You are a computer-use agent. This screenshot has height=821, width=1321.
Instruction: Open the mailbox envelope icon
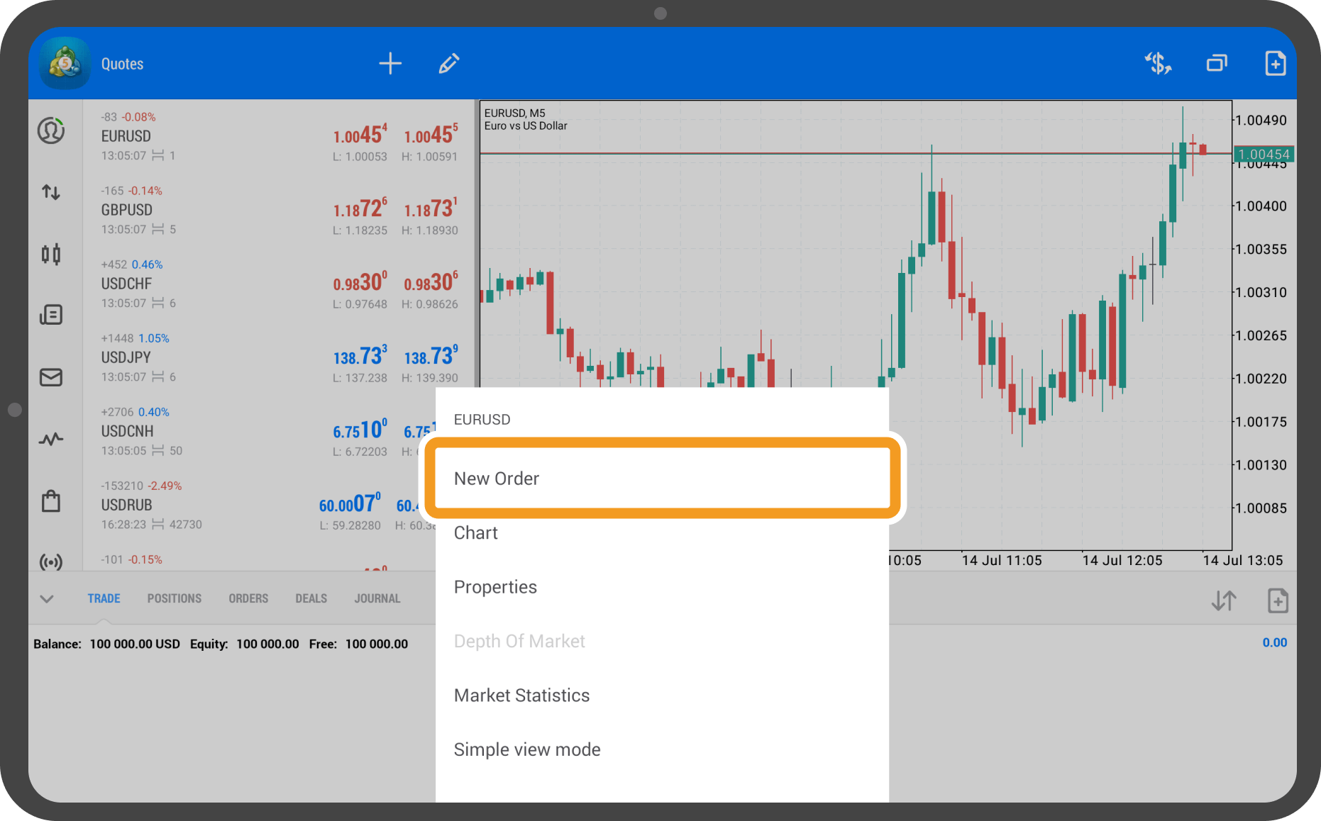point(51,377)
